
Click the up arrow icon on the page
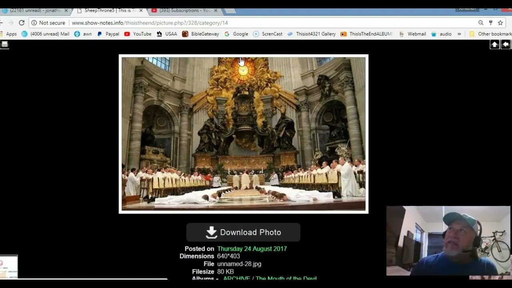pos(495,44)
